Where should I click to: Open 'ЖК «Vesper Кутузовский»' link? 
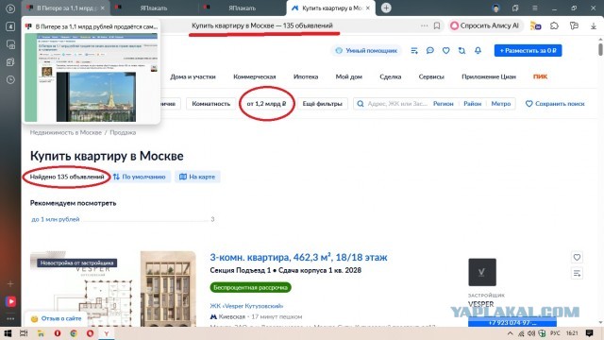(x=246, y=306)
